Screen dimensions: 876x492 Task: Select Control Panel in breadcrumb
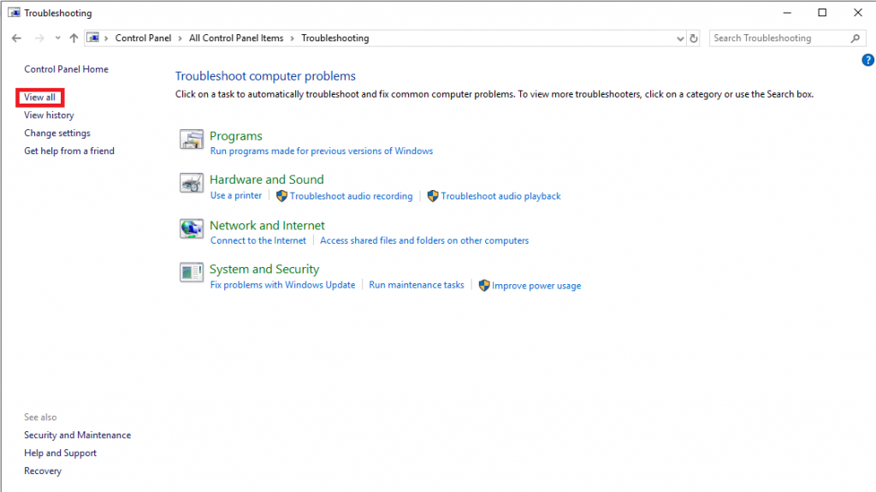143,38
